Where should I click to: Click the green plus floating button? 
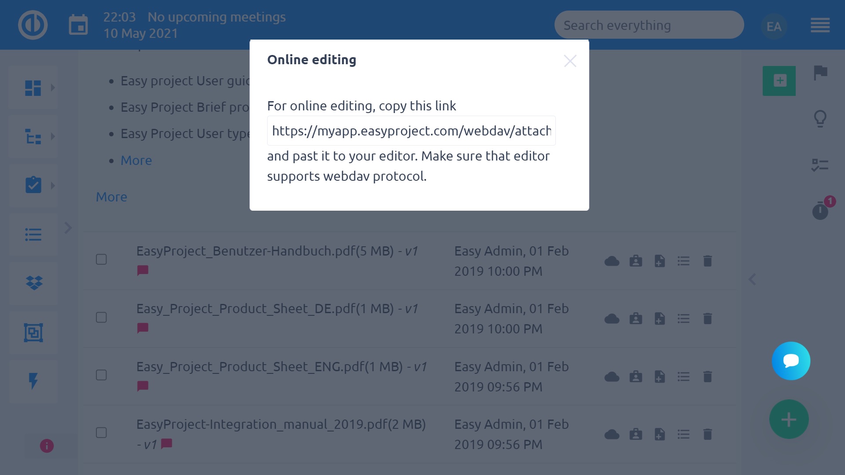(789, 419)
